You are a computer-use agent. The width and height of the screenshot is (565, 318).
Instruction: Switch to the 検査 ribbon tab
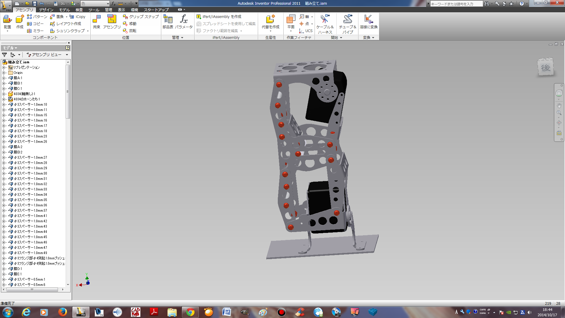(x=79, y=10)
